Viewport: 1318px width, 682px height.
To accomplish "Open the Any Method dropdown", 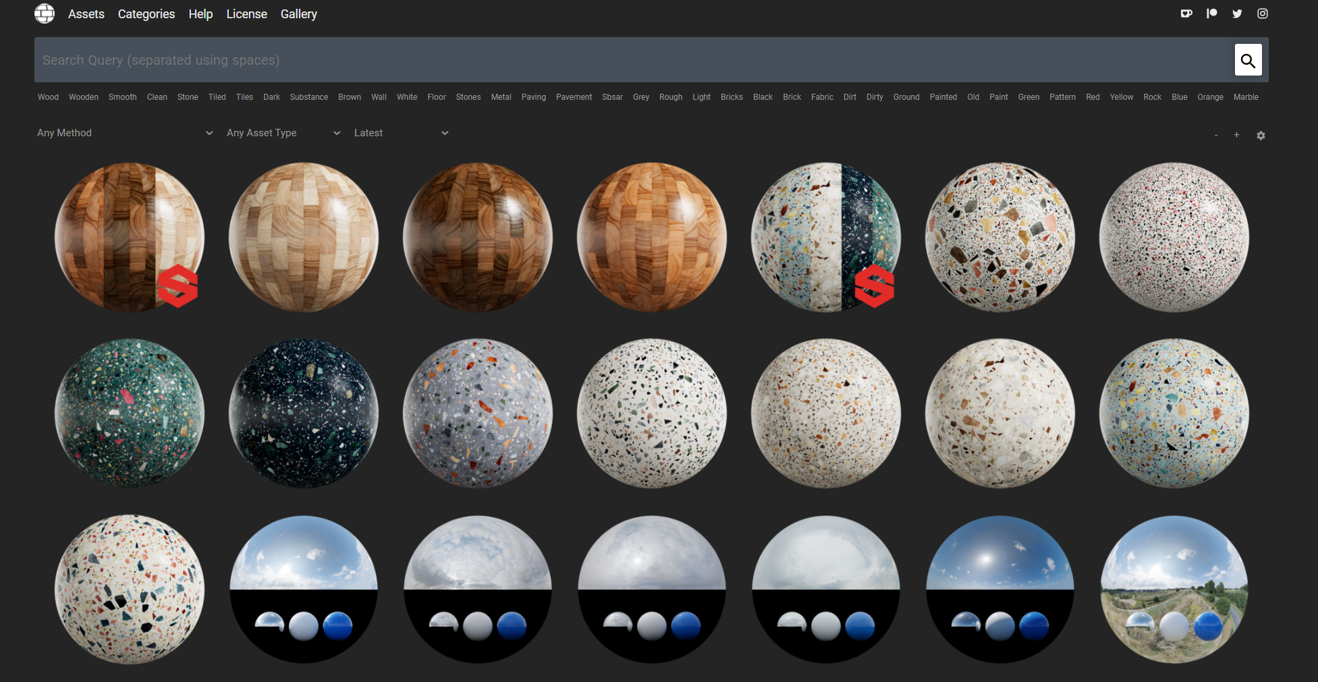I will click(125, 133).
